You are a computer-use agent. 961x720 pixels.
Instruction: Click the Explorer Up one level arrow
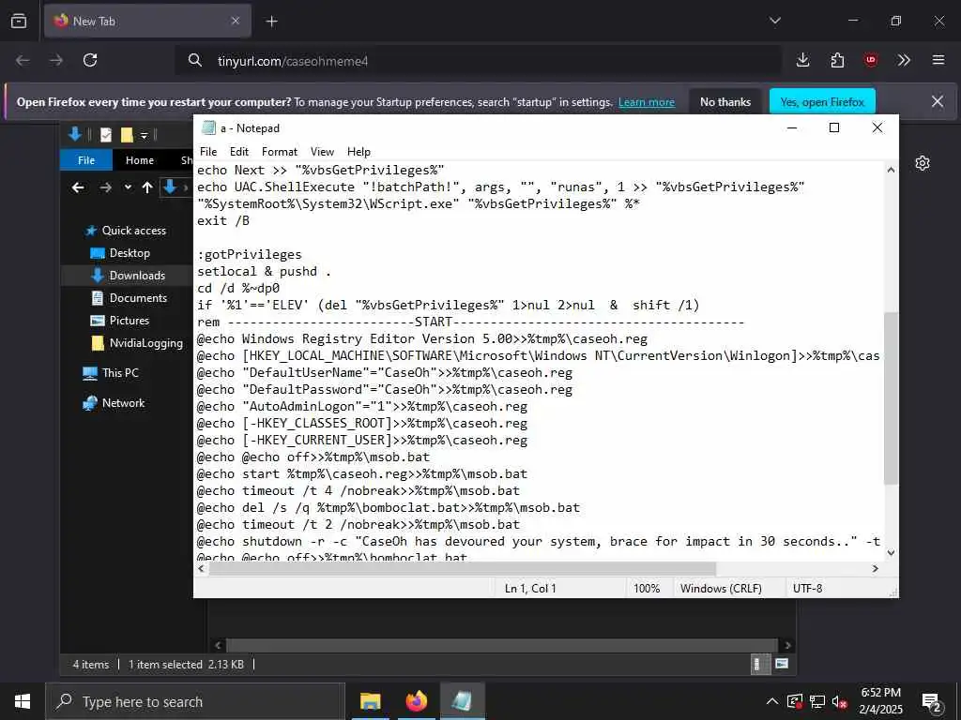pyautogui.click(x=147, y=187)
